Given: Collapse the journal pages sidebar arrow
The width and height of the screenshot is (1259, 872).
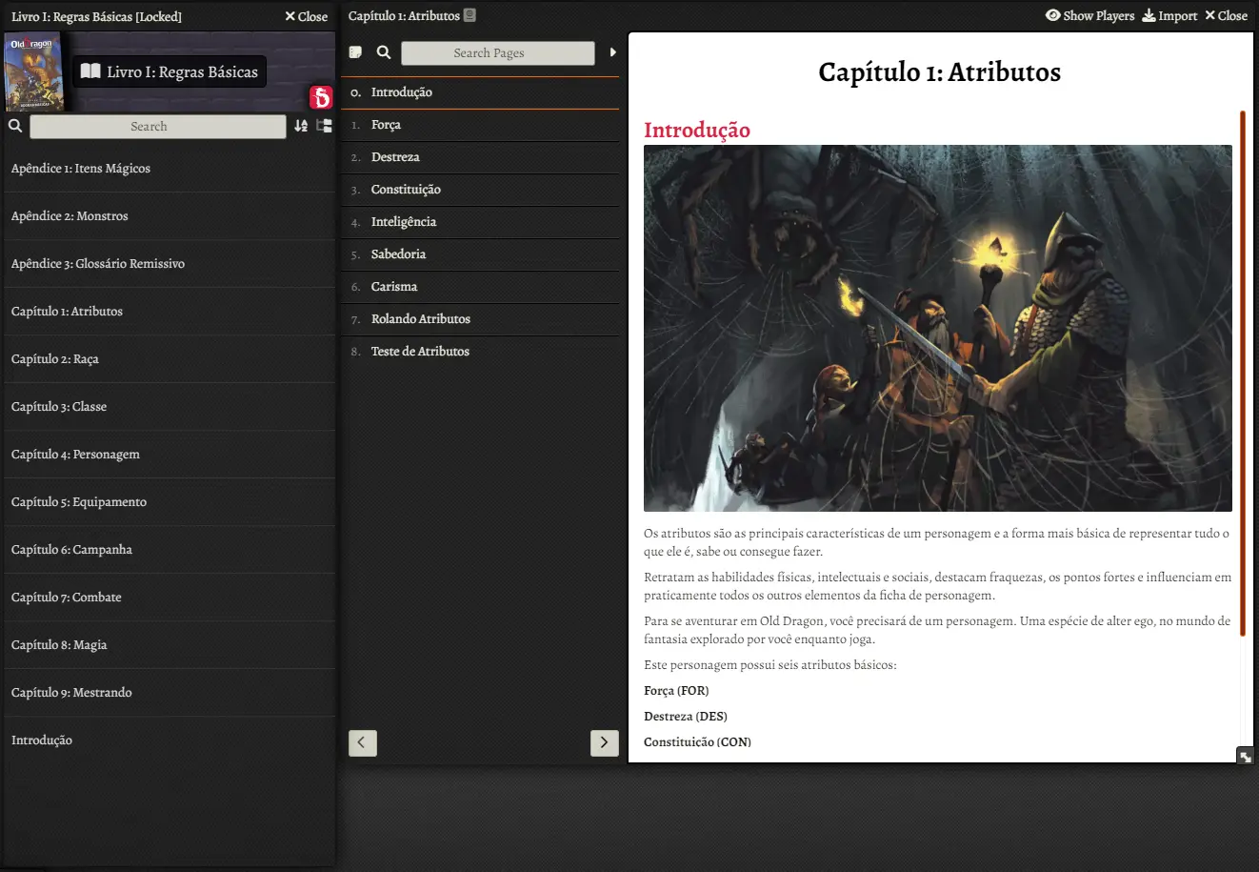Looking at the screenshot, I should point(613,52).
